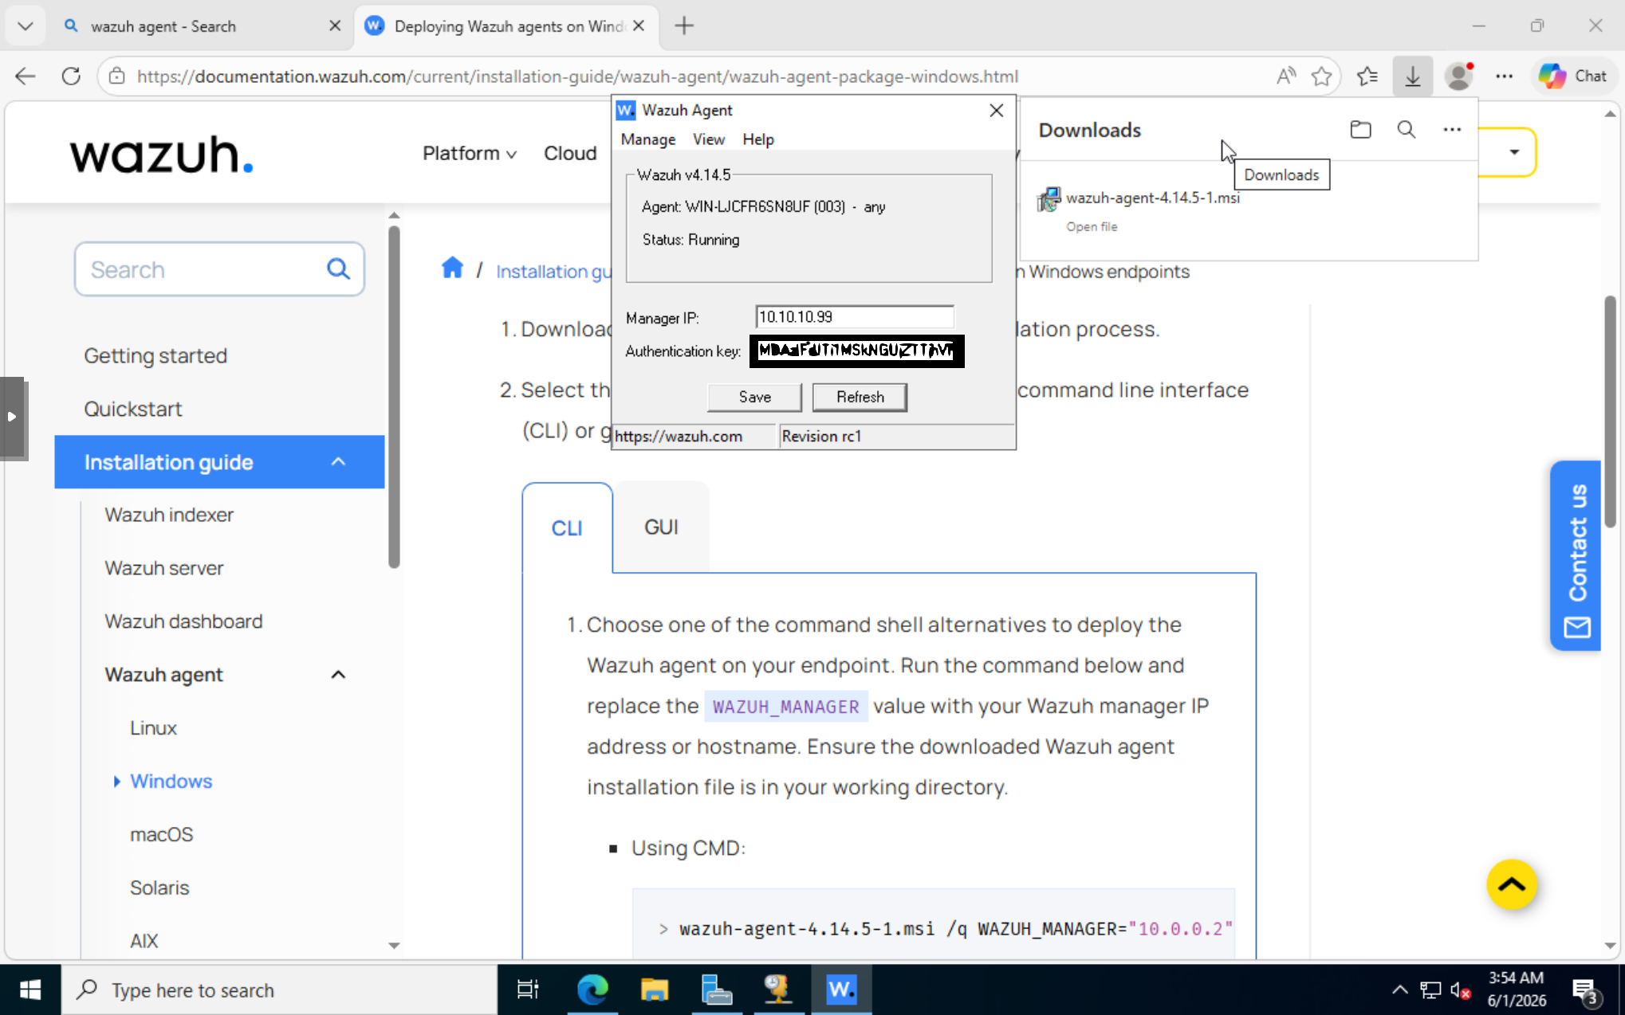The width and height of the screenshot is (1625, 1015).
Task: Add page to favorites star icon
Action: point(1321,76)
